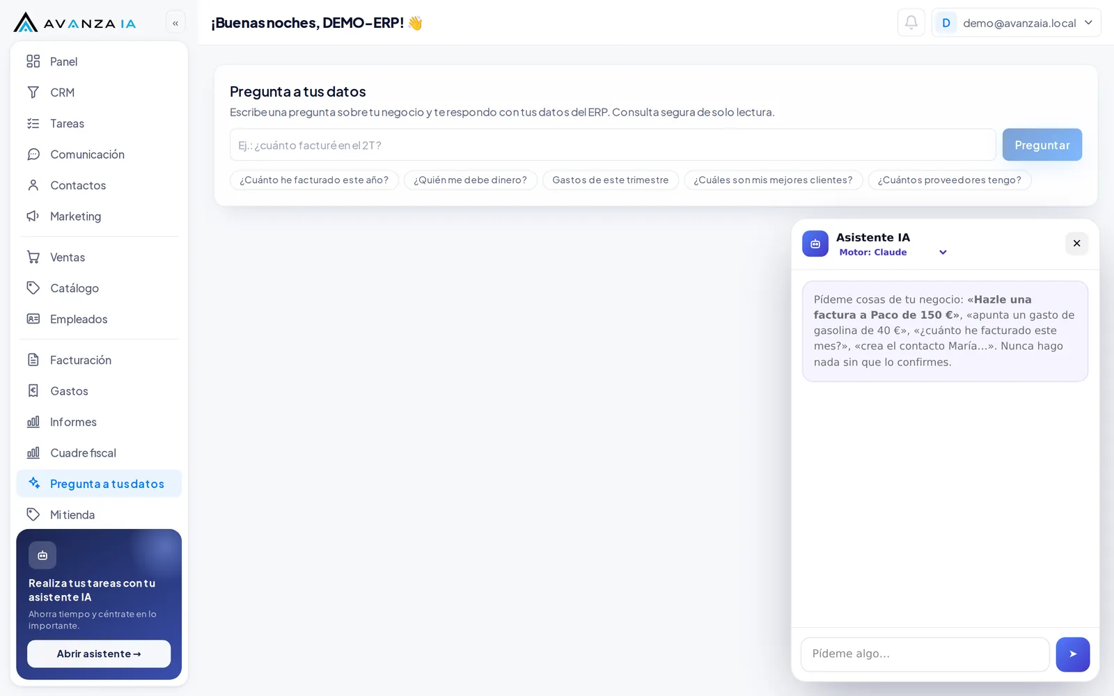Click the Informes bar chart icon
This screenshot has width=1114, height=696.
33,422
